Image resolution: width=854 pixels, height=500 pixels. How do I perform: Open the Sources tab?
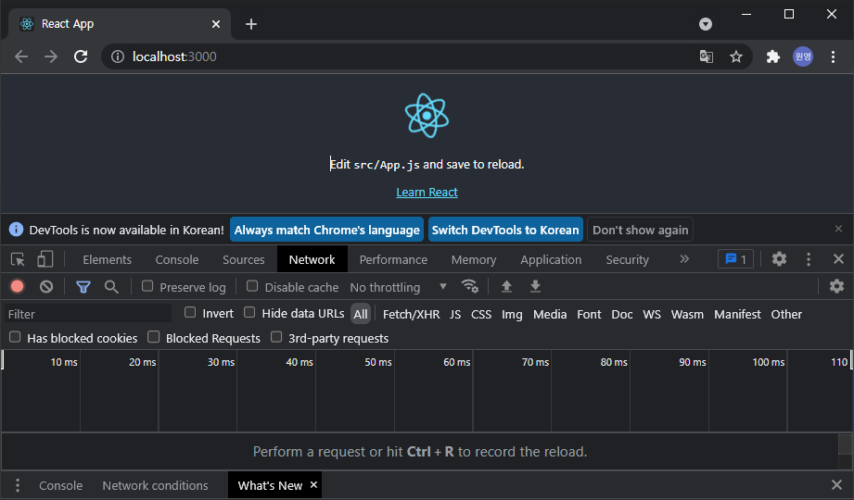point(244,259)
